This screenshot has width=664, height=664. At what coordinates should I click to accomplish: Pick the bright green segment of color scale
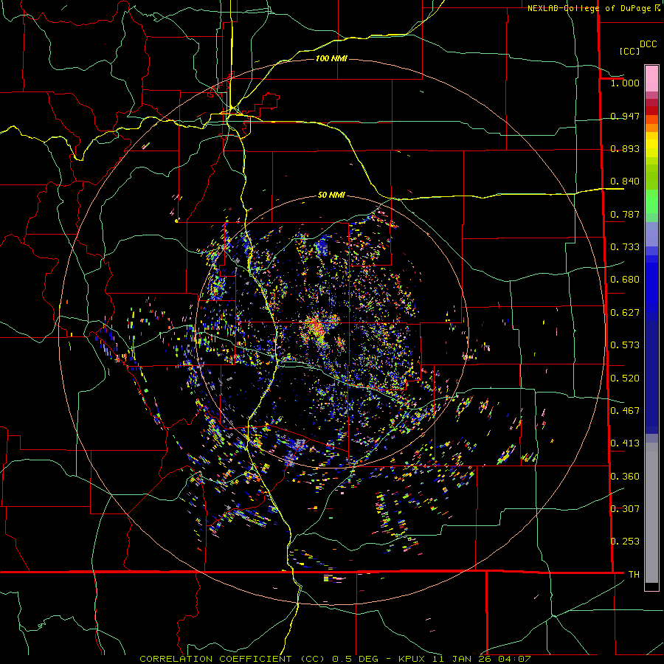651,201
